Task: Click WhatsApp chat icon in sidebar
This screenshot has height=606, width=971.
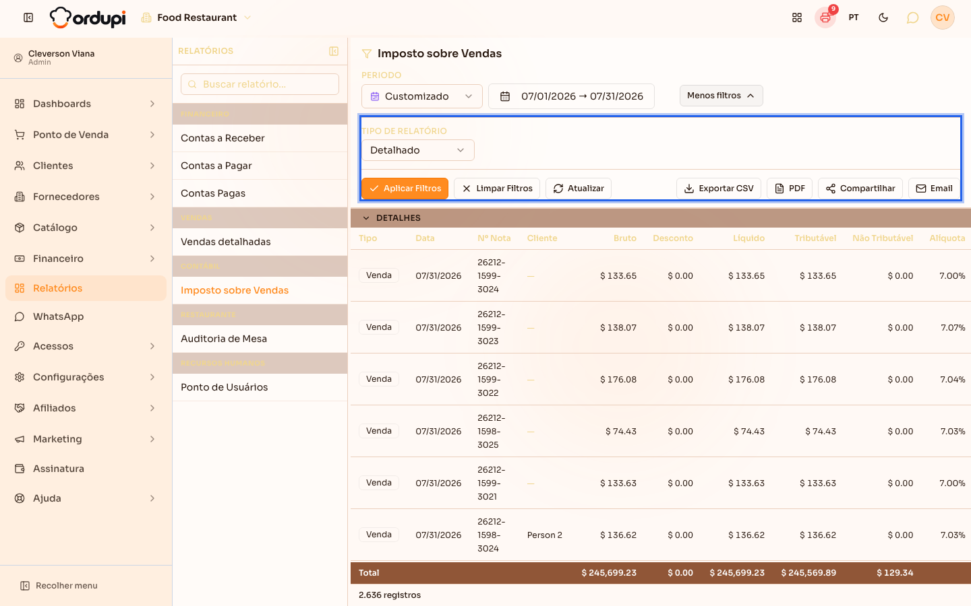Action: click(20, 316)
